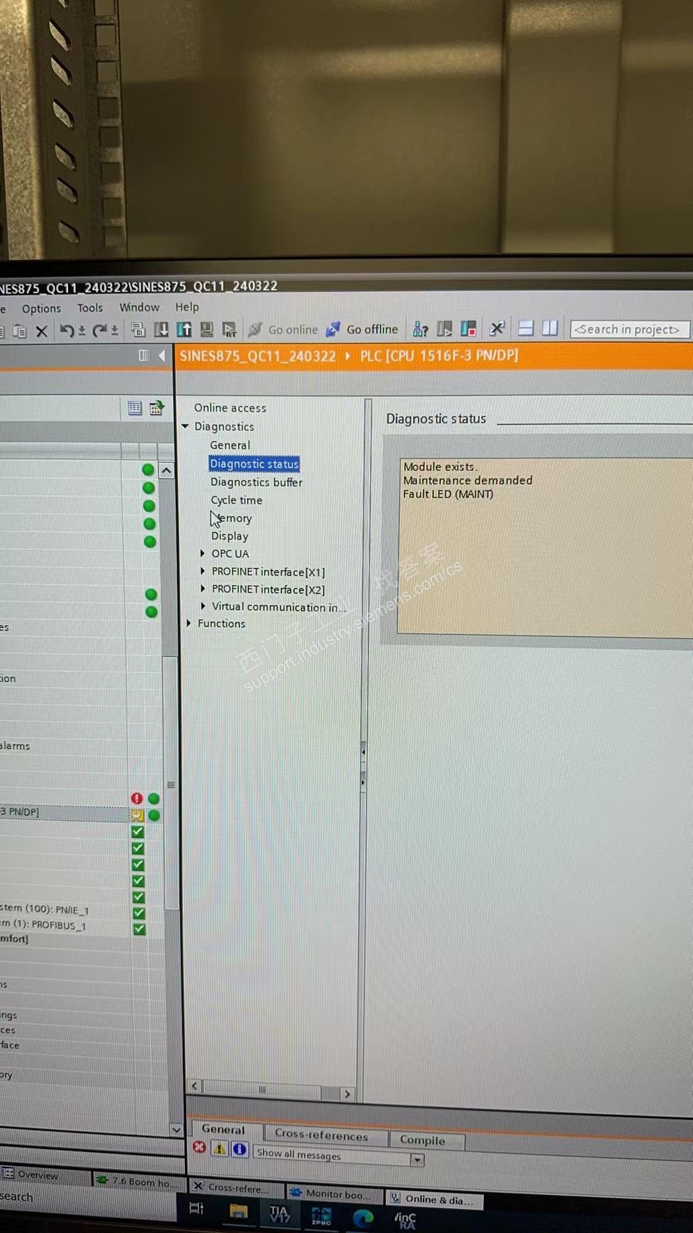The width and height of the screenshot is (693, 1233).
Task: Expand Virtual communication interface node
Action: click(203, 606)
